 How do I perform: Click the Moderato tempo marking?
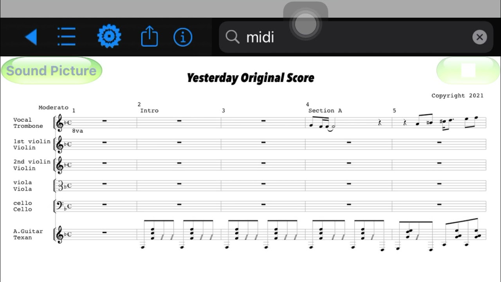click(x=53, y=107)
